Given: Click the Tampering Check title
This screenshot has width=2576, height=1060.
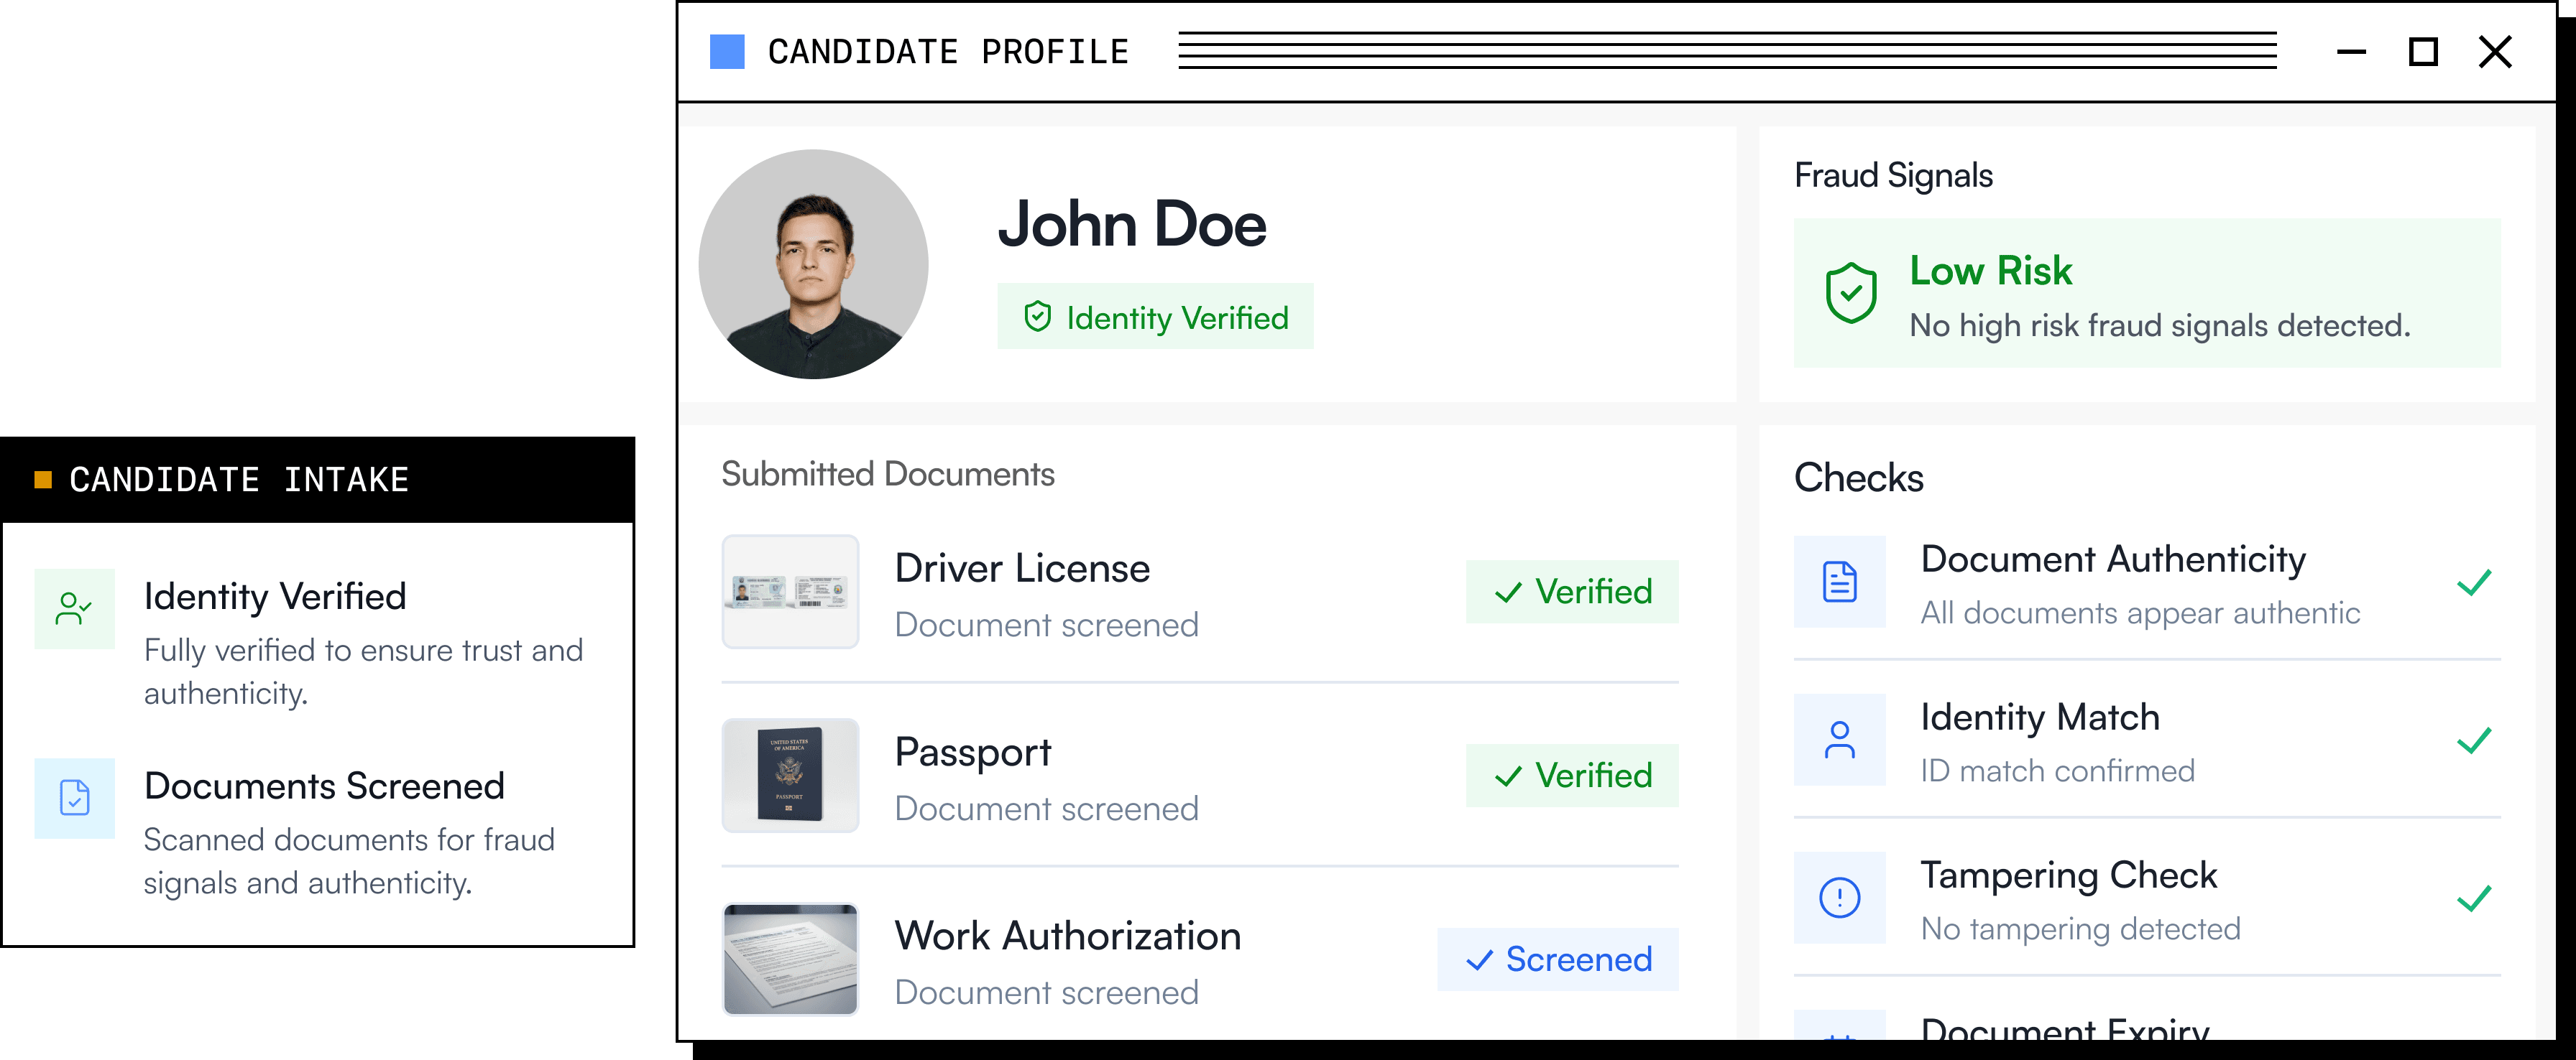Looking at the screenshot, I should click(2069, 876).
